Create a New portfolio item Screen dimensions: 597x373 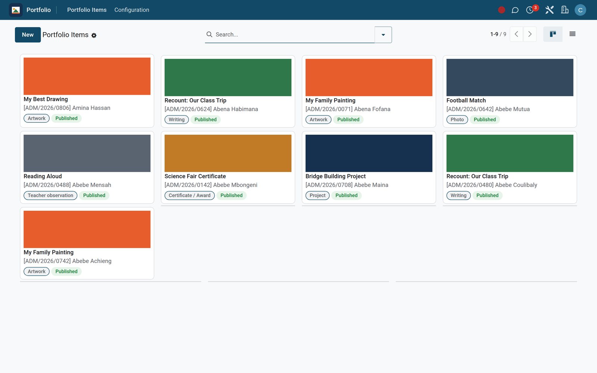(x=28, y=35)
